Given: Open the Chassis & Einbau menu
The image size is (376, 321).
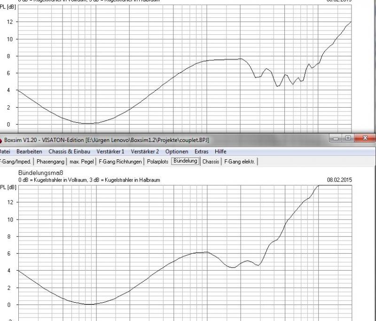Looking at the screenshot, I should coord(69,151).
